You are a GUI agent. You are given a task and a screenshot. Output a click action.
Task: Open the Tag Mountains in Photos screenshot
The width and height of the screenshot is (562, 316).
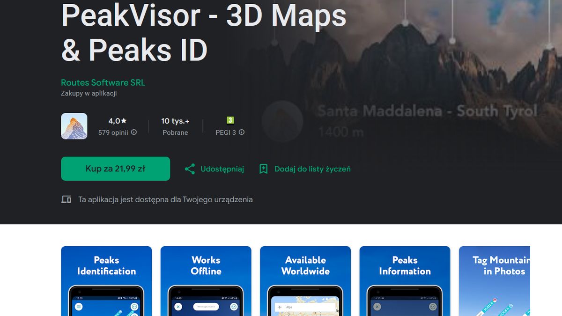click(x=495, y=281)
